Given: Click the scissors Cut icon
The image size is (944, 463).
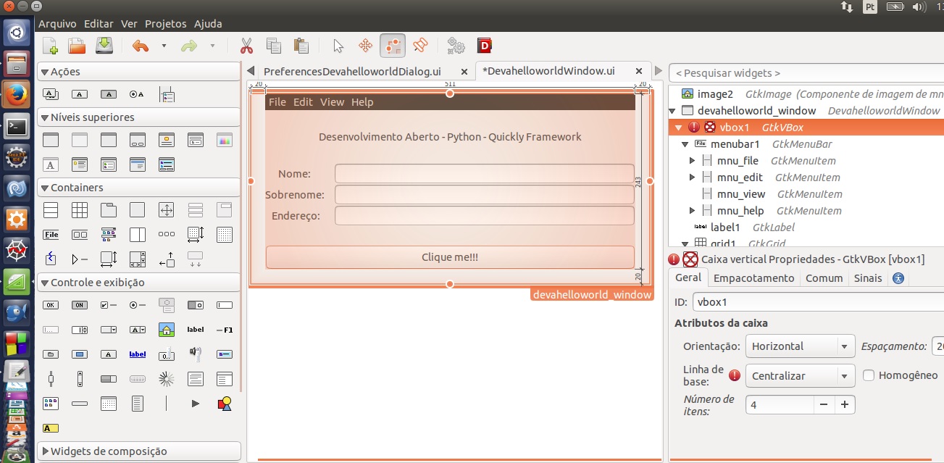Looking at the screenshot, I should tap(246, 46).
